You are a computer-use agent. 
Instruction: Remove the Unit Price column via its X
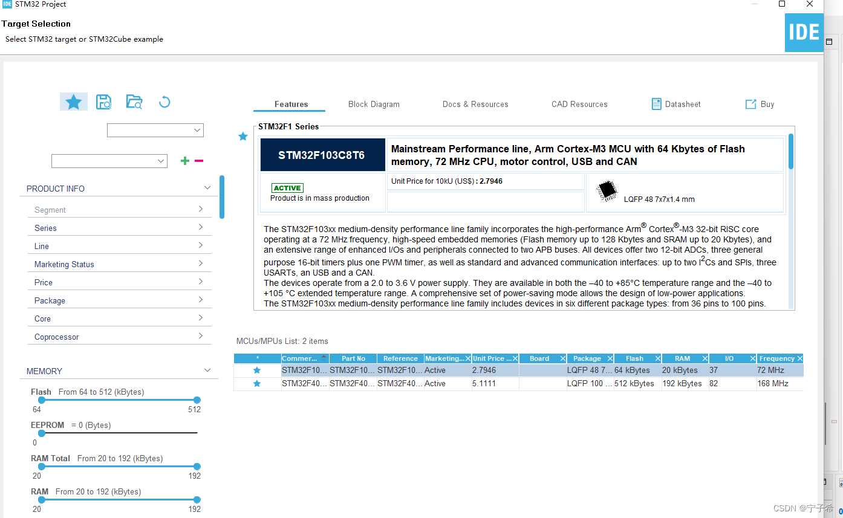(515, 358)
